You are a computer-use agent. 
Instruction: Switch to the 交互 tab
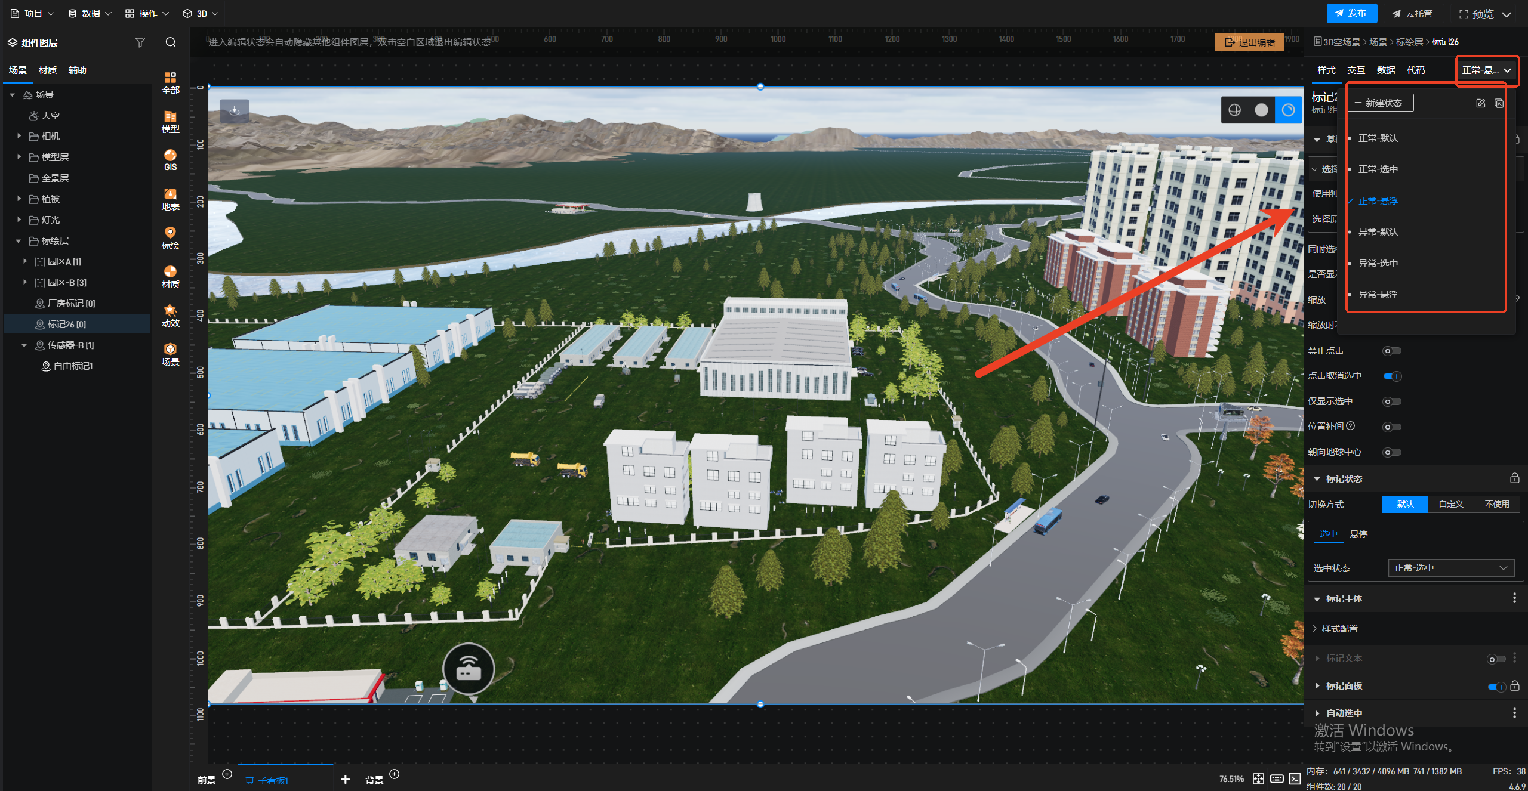1356,70
